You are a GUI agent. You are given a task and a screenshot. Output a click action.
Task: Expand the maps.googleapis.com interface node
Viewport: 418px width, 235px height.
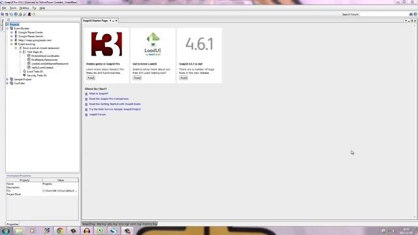click(x=12, y=40)
